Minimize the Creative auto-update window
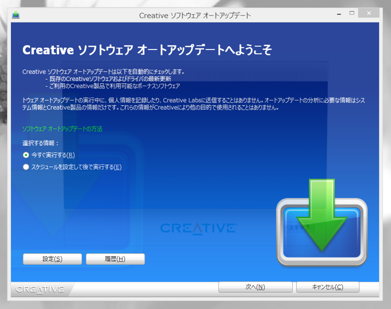Screen dimensions: 391x309 (x=339, y=14)
